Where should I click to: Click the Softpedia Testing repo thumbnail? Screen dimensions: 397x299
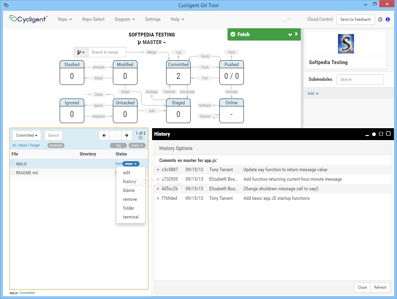pos(346,44)
